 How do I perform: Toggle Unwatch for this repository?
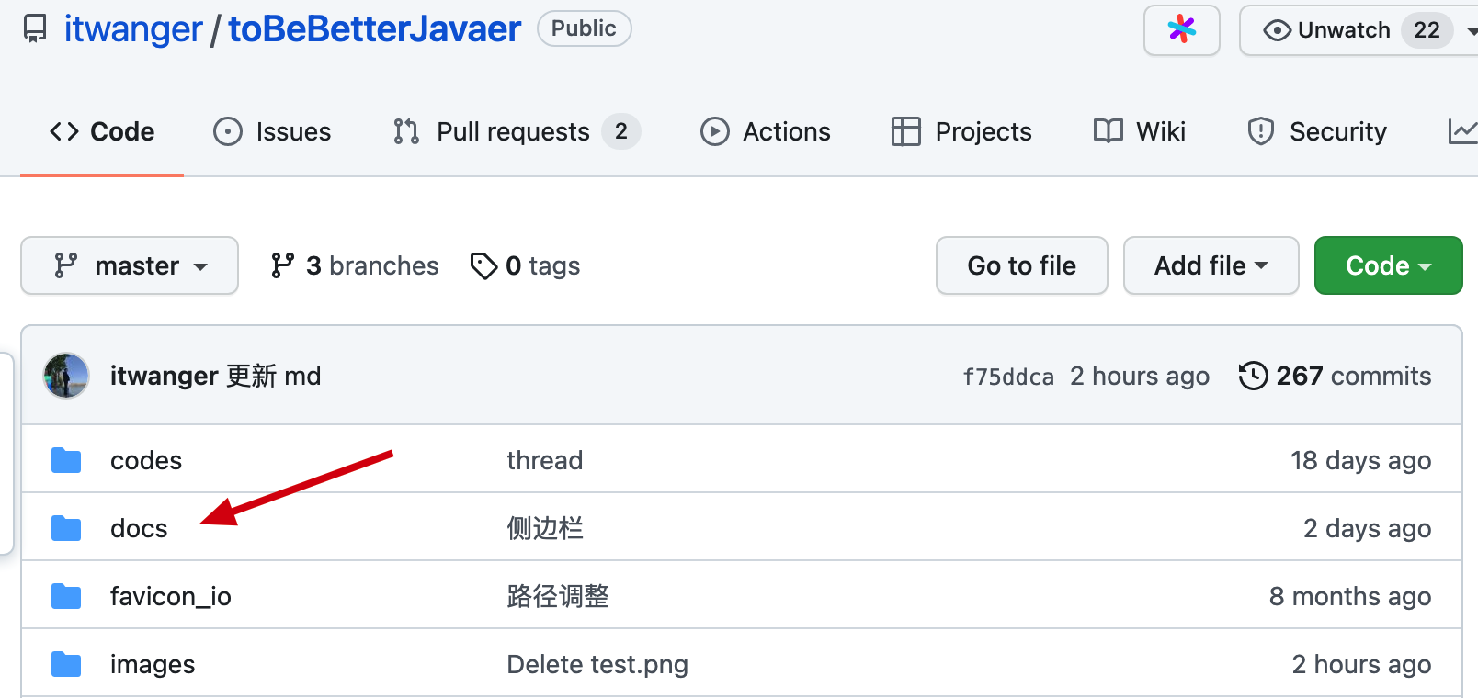1327,30
